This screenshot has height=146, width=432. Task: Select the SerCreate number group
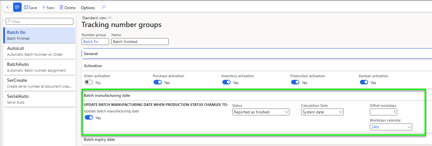(x=39, y=83)
